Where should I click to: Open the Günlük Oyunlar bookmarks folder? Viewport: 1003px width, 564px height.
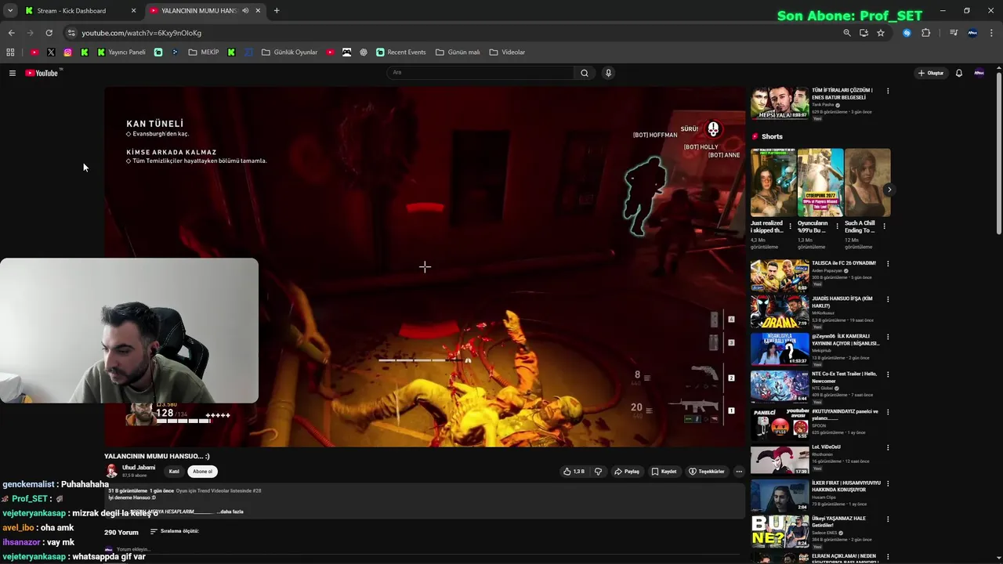click(289, 52)
